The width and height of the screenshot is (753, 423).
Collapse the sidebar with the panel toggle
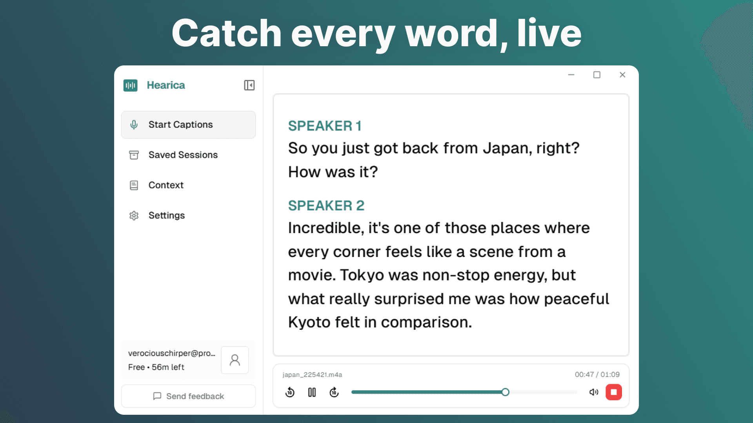pos(249,85)
